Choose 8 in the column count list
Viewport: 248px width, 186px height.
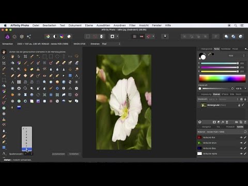point(27,149)
